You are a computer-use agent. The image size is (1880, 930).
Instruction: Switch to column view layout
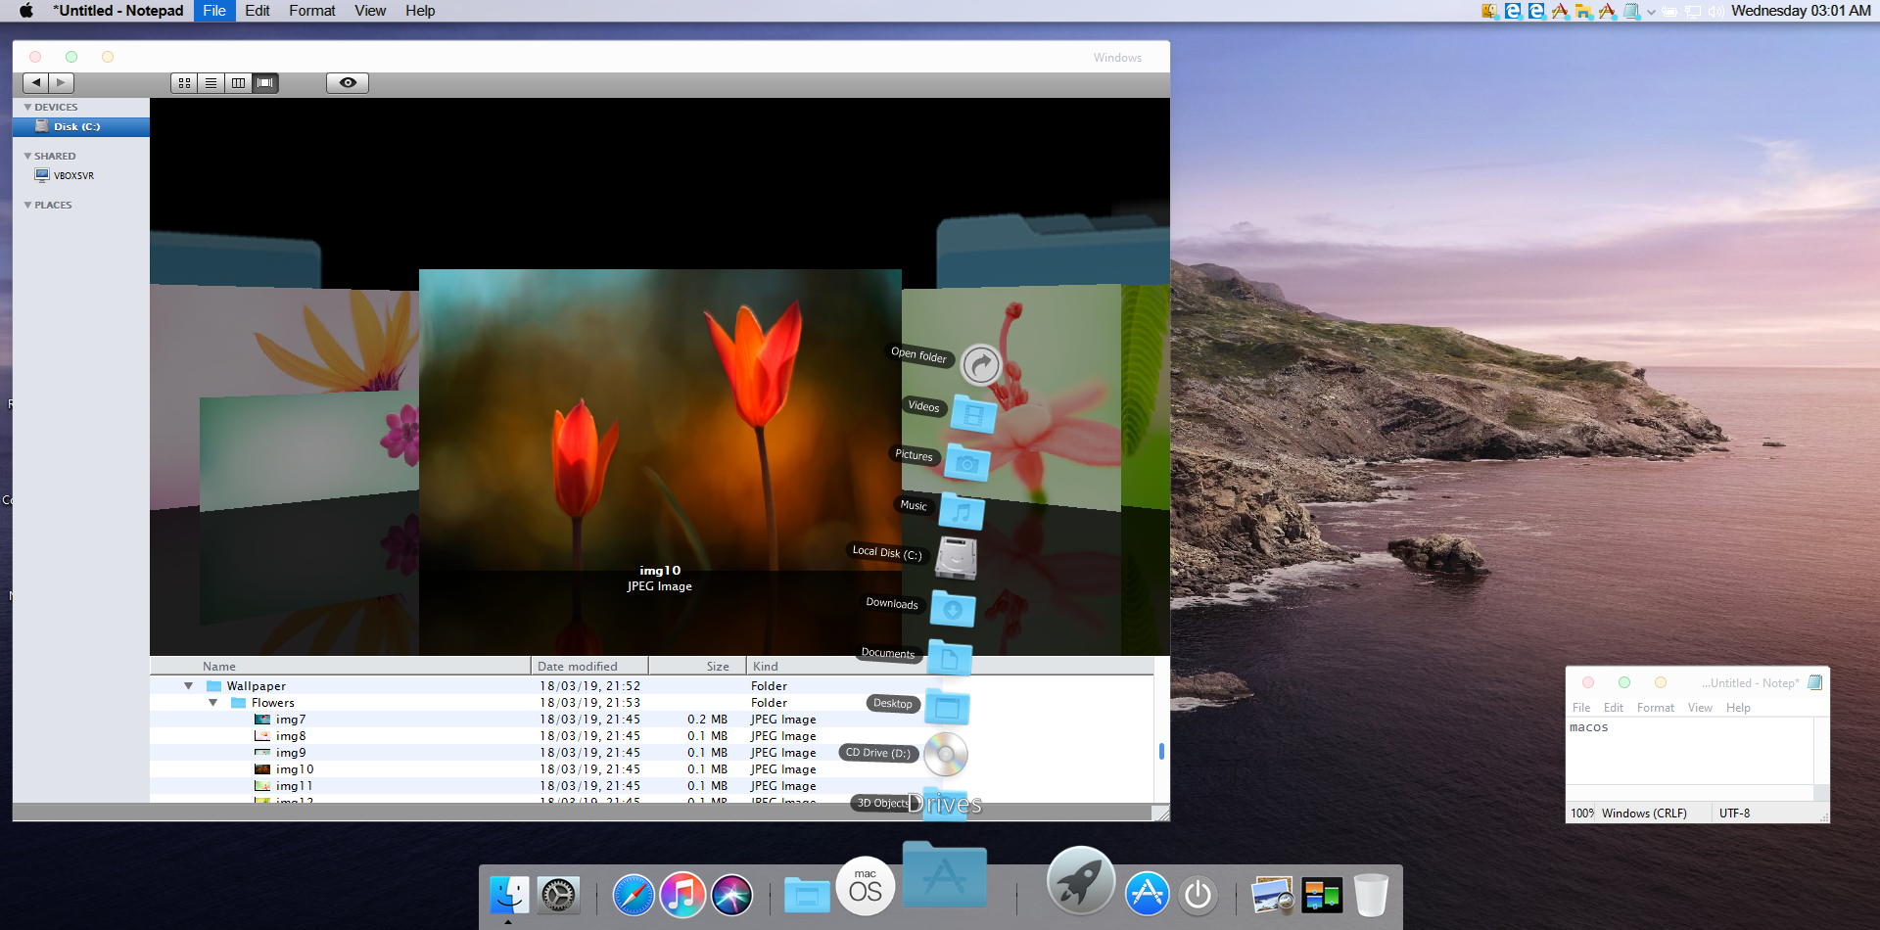[x=238, y=83]
